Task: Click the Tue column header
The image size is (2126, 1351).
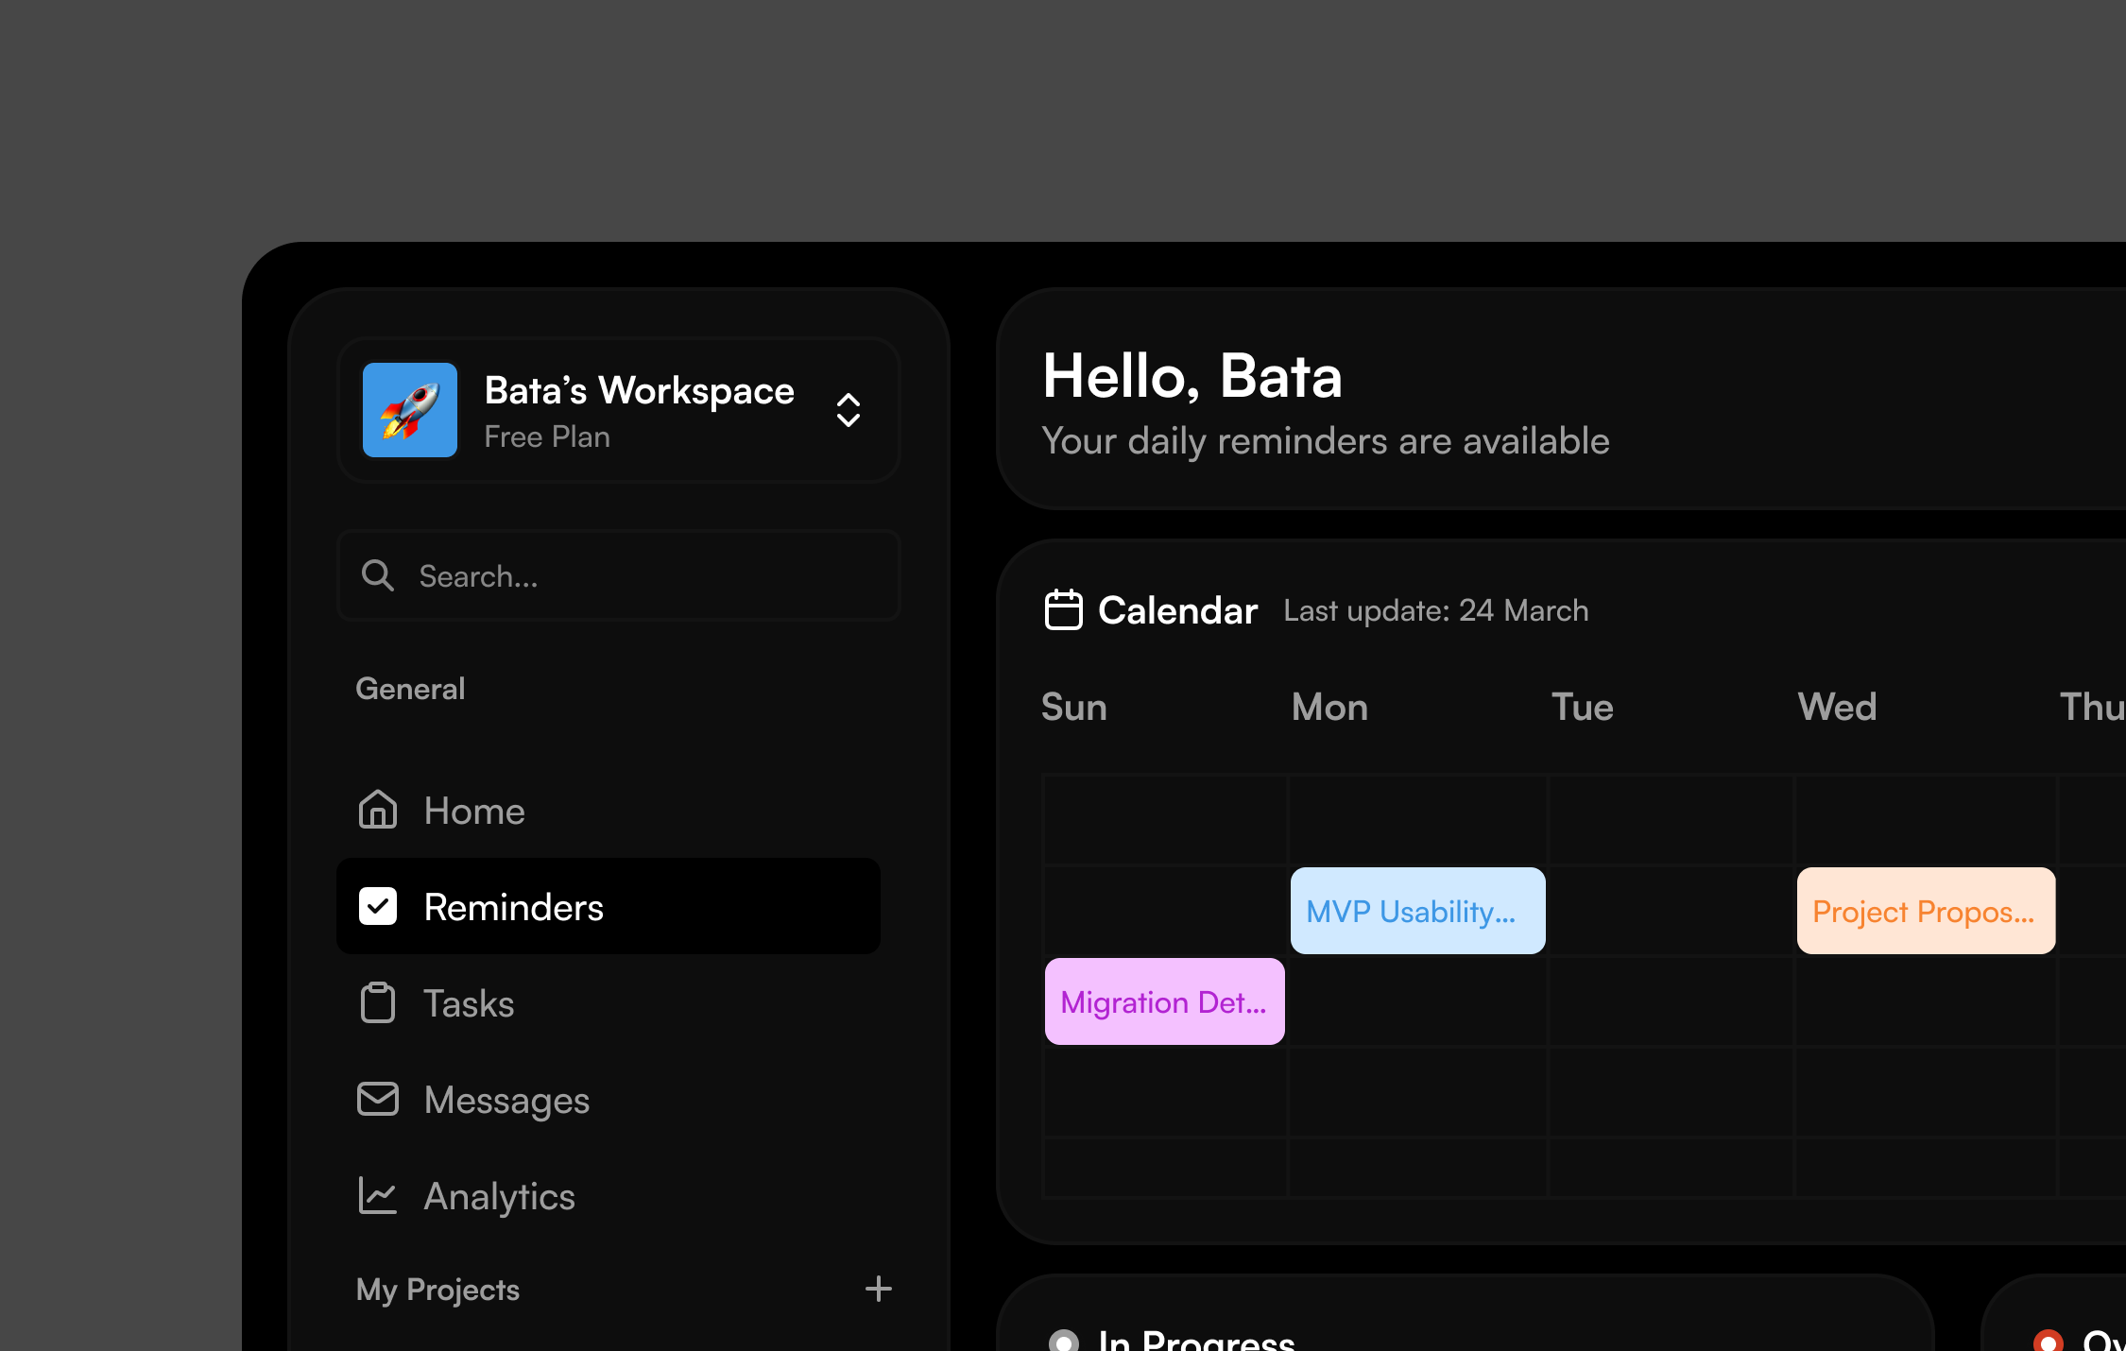Action: (1583, 707)
